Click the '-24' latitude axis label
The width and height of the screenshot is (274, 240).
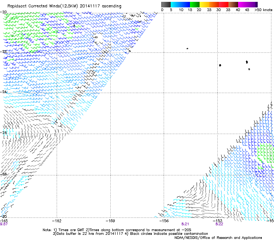pos(3,92)
